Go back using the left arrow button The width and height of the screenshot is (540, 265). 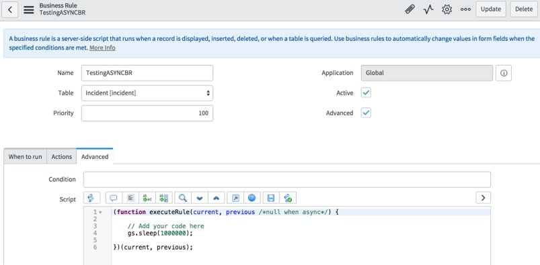(x=10, y=9)
